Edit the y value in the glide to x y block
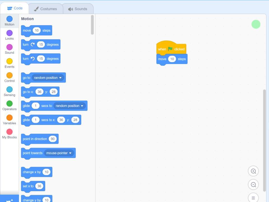 click(x=75, y=120)
